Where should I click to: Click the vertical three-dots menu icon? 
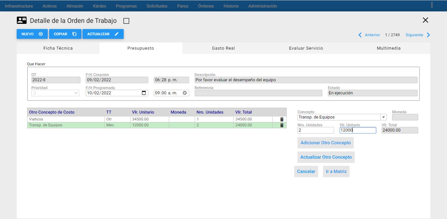pyautogui.click(x=432, y=5)
